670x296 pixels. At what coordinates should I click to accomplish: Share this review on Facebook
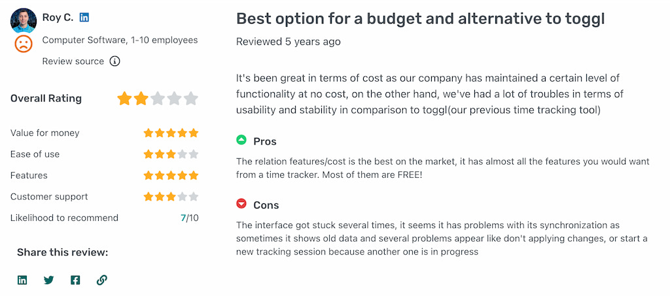[x=75, y=280]
